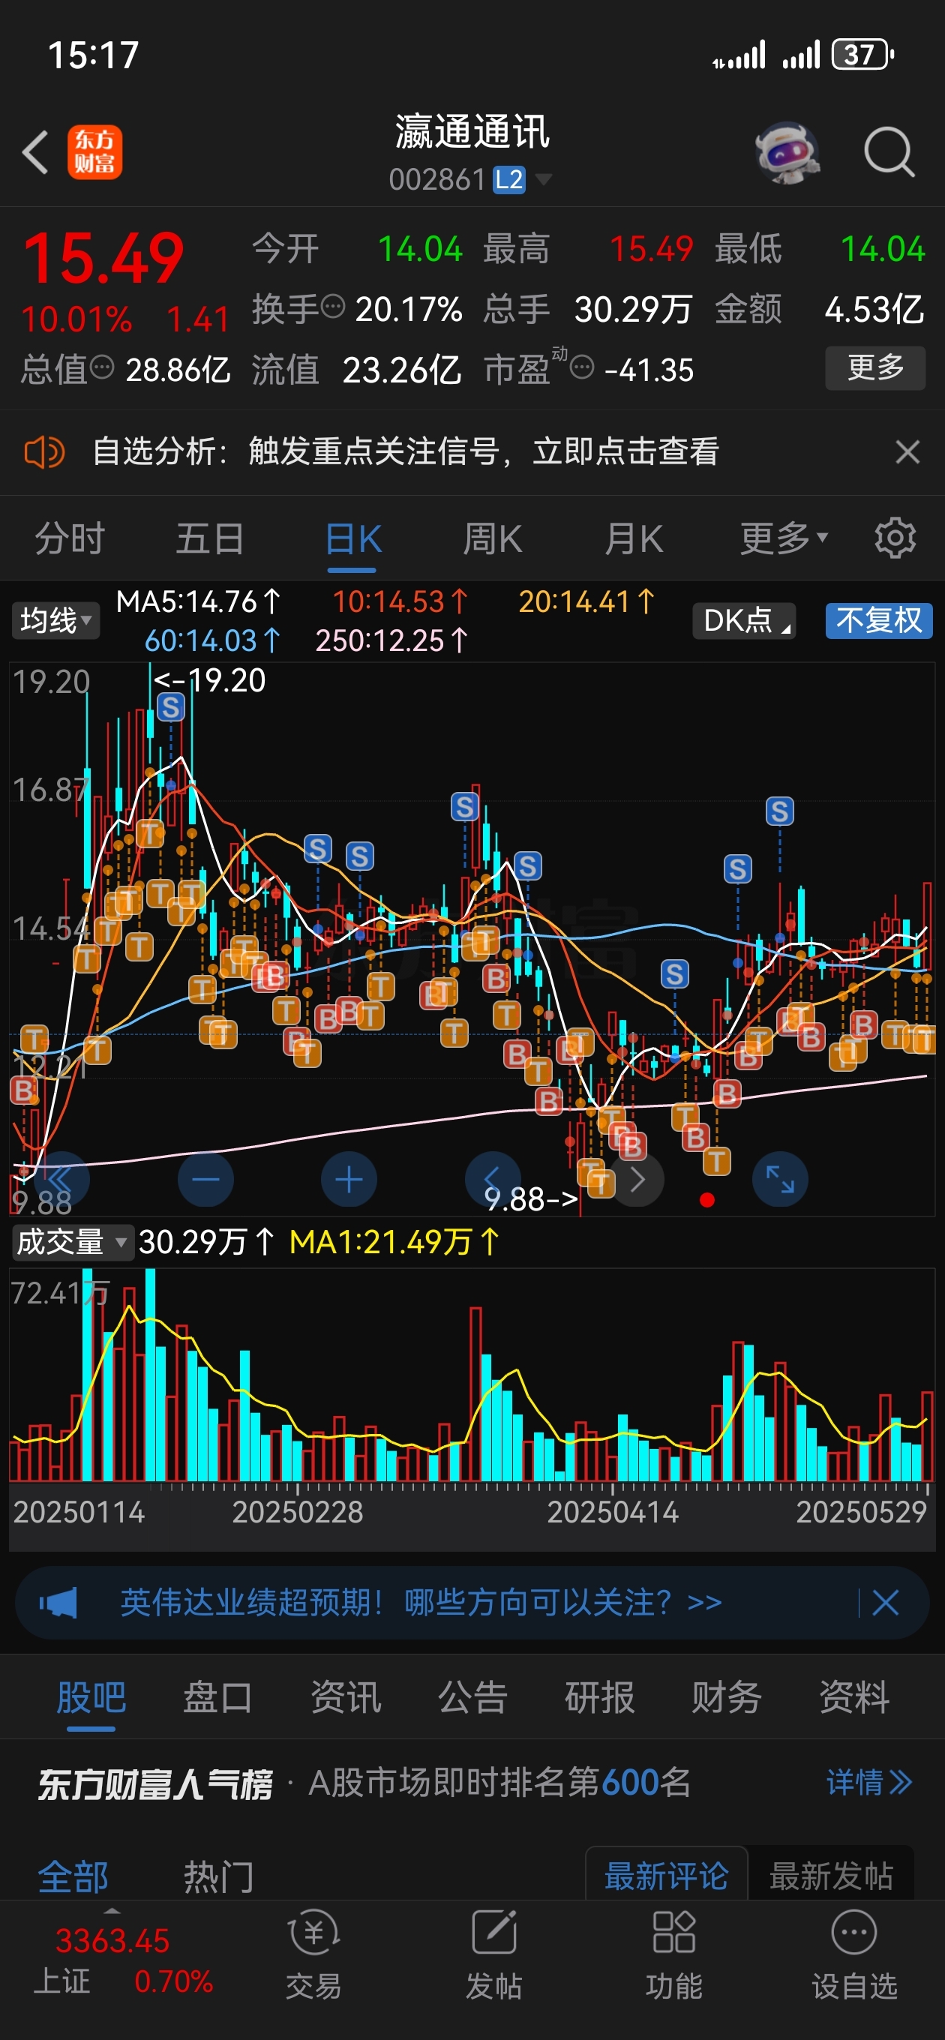This screenshot has height=2040, width=945.
Task: Tap the 设自选 ellipsis icon
Action: coord(854,1932)
